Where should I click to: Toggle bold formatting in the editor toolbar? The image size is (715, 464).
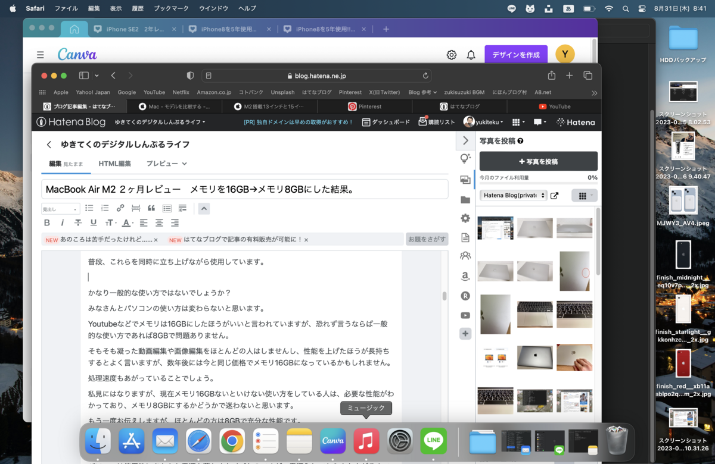point(46,222)
